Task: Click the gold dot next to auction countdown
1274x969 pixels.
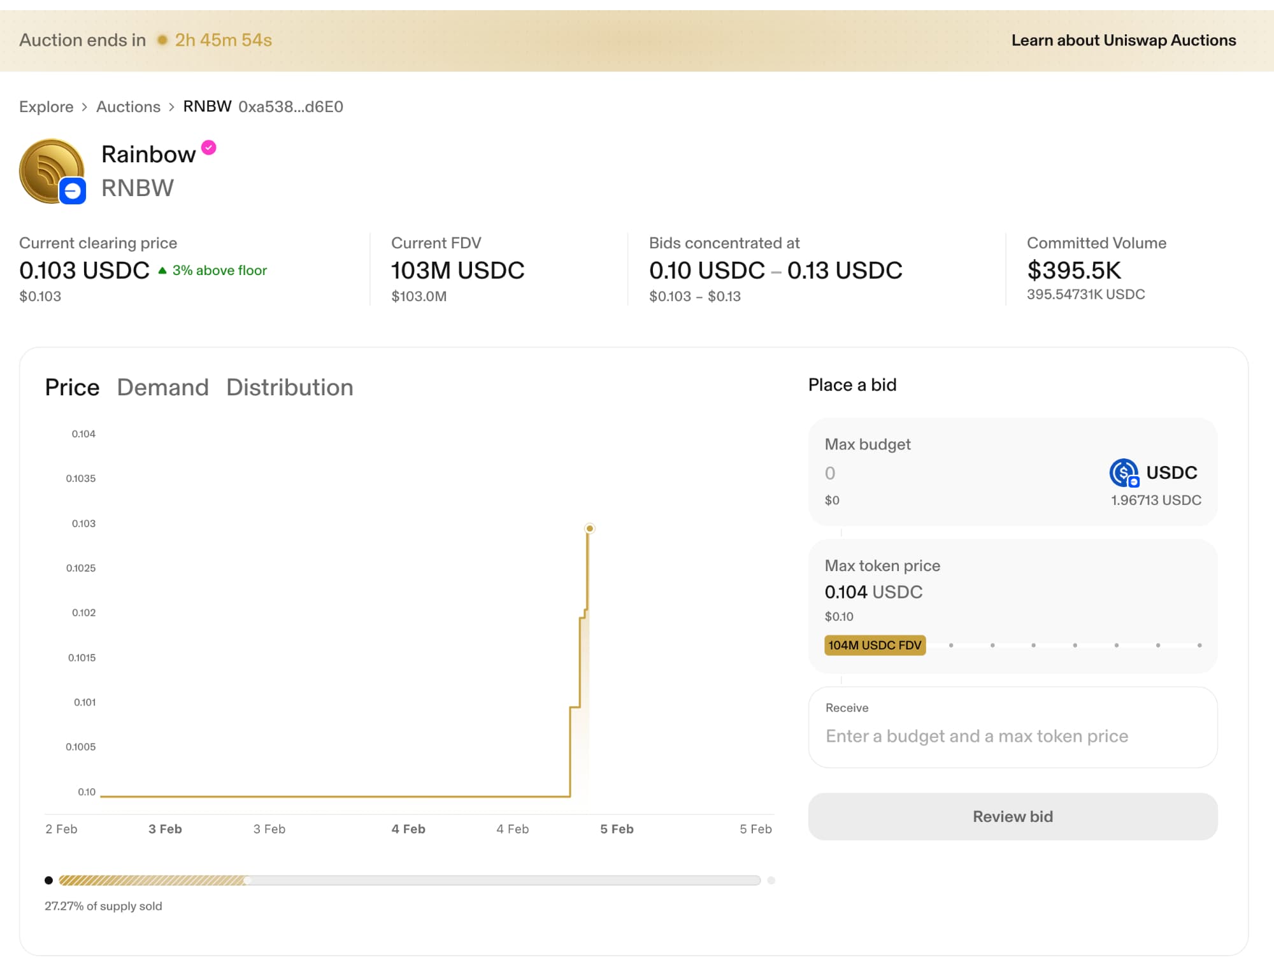Action: point(162,40)
